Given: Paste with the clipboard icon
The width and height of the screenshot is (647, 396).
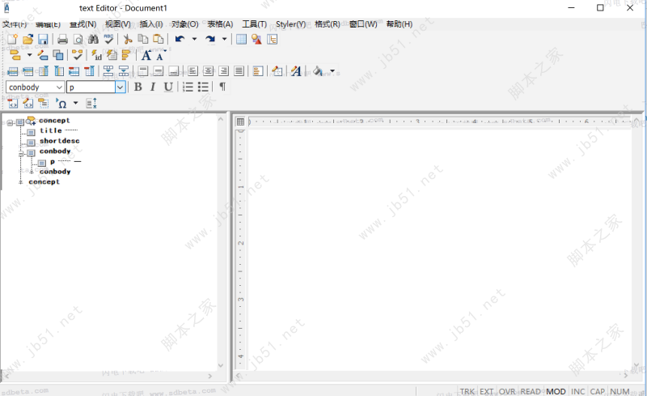Looking at the screenshot, I should pos(158,39).
